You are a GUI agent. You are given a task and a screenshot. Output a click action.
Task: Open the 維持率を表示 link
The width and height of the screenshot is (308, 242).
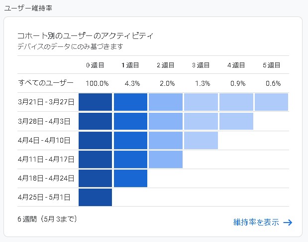click(x=256, y=223)
